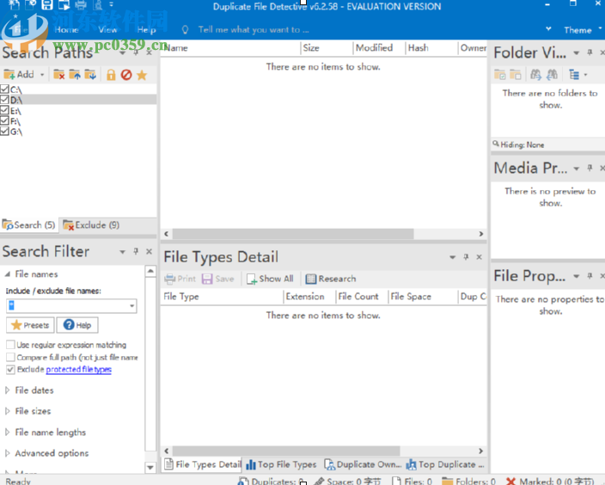The width and height of the screenshot is (605, 485).
Task: Switch to the Top Duplicate tab
Action: (x=445, y=464)
